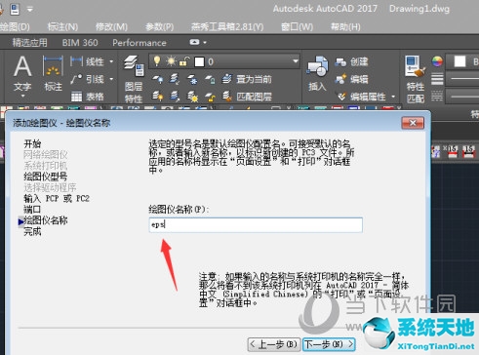The height and width of the screenshot is (355, 479).
Task: Click the plotter name field containing eps
Action: click(x=256, y=225)
